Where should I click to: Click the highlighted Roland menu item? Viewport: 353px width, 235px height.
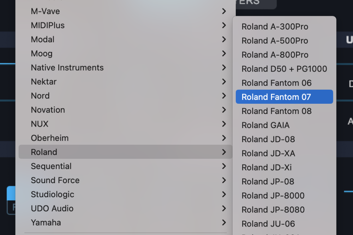point(44,152)
